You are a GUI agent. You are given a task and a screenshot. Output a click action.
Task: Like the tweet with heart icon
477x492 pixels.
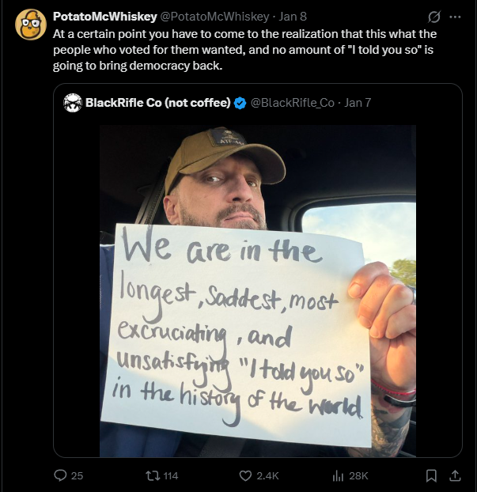point(245,475)
